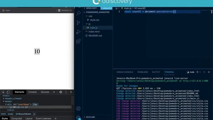Image resolution: width=213 pixels, height=120 pixels.
Task: Open DevTools settings gear
Action: (61, 92)
